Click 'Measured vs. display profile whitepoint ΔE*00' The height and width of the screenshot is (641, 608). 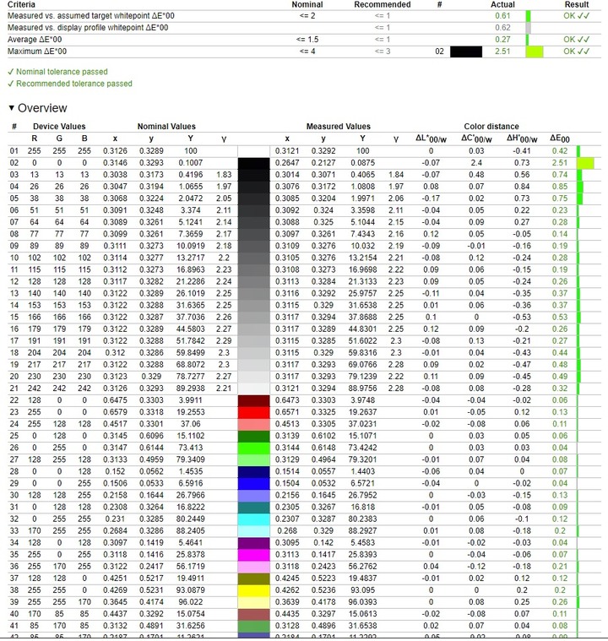tap(88, 28)
